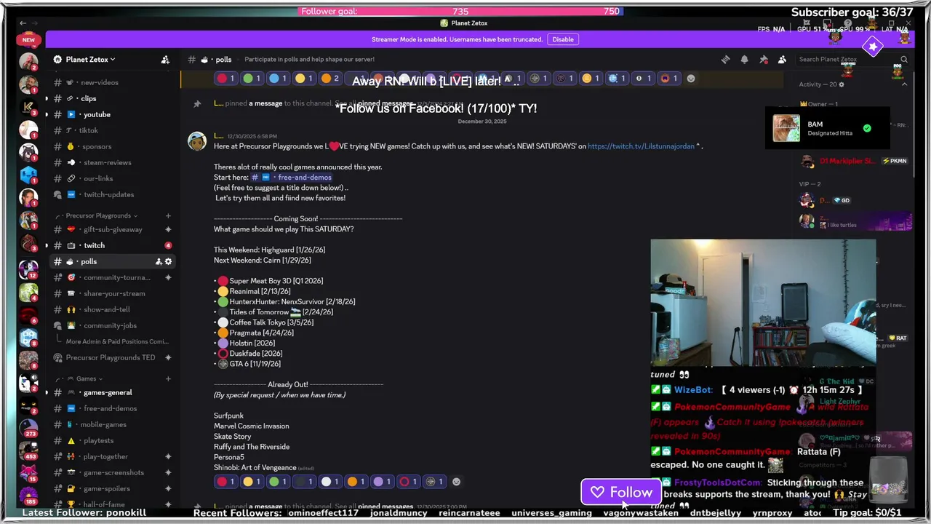Expand the games-general channel arrow
Viewport: 931px width, 524px height.
47,392
